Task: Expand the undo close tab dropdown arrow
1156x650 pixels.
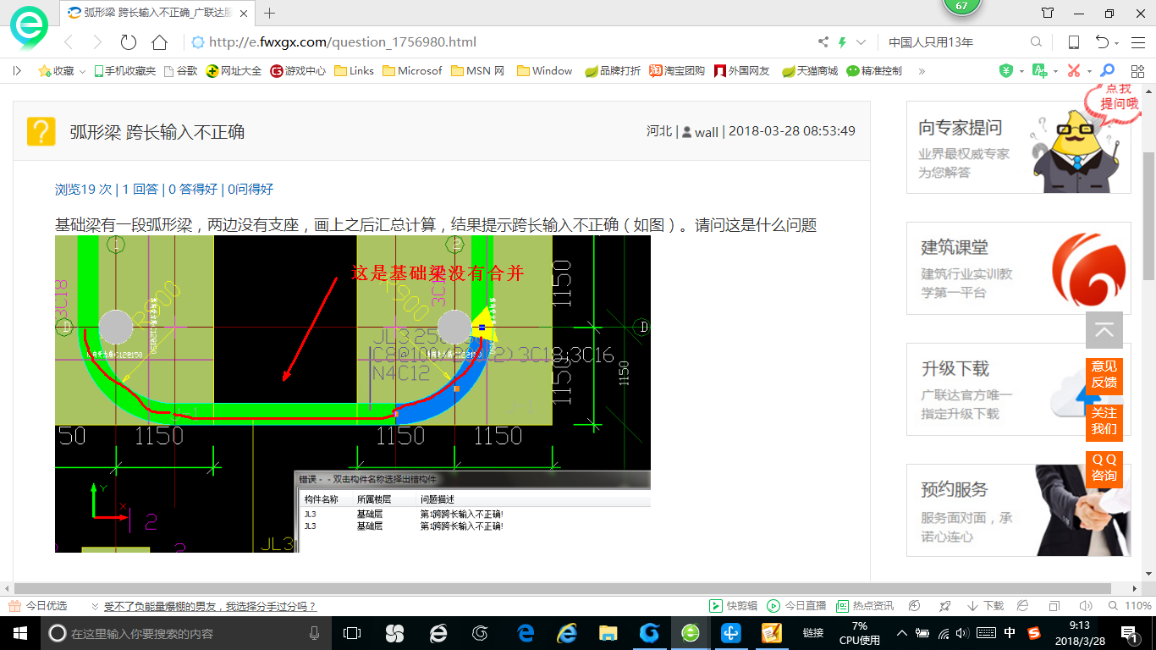Action: (1117, 43)
